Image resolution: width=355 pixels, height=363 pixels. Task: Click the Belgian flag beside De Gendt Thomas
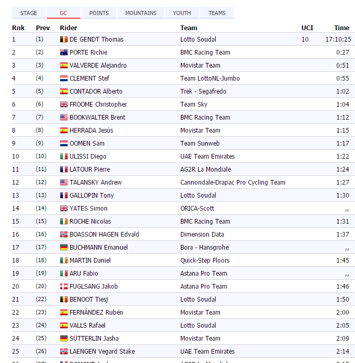click(64, 40)
